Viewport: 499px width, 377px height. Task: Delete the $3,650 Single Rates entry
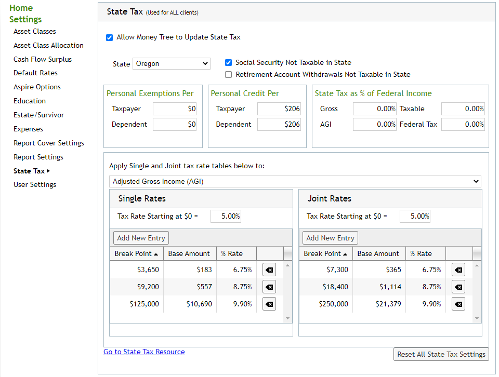tap(269, 270)
